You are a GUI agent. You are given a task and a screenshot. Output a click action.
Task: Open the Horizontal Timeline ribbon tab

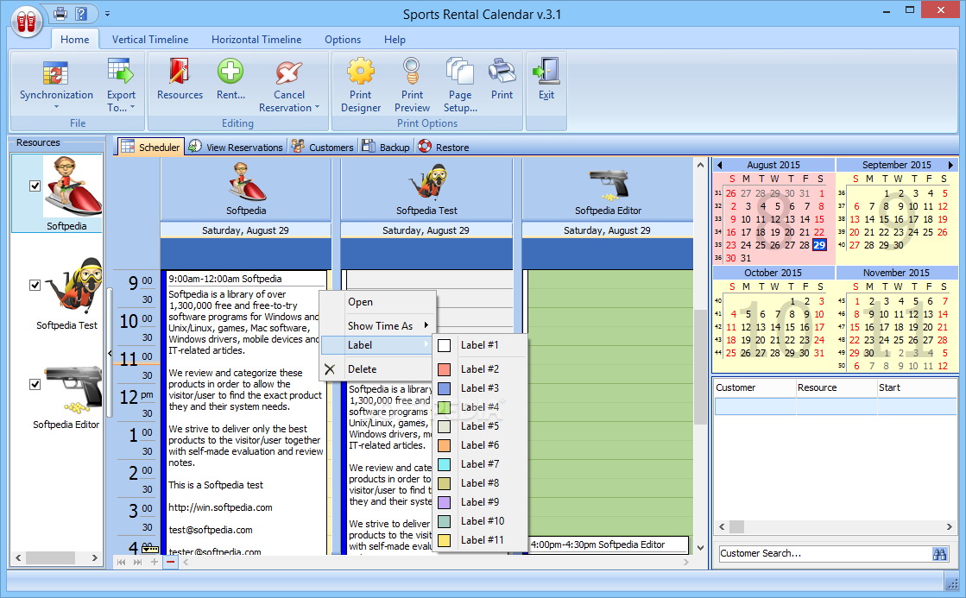[x=256, y=40]
